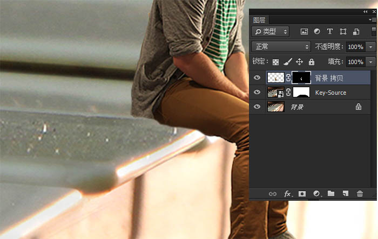Click the lock icon on 背景 layer

coord(359,107)
